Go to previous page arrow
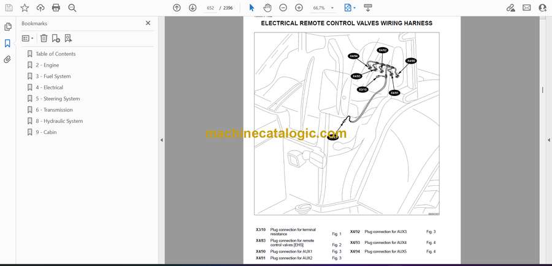 tap(177, 8)
